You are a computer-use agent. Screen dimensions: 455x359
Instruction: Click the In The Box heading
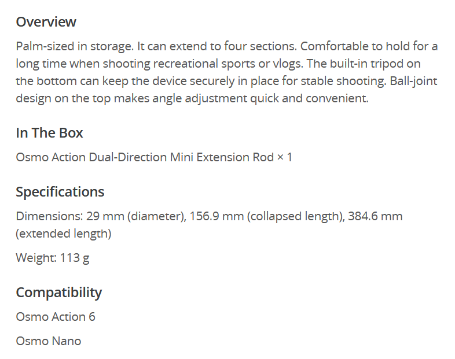pyautogui.click(x=49, y=133)
